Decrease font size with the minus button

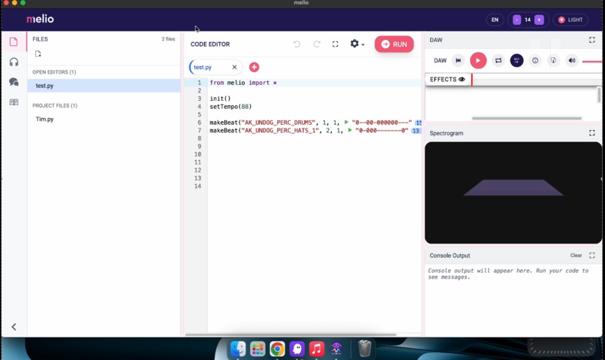(x=516, y=20)
